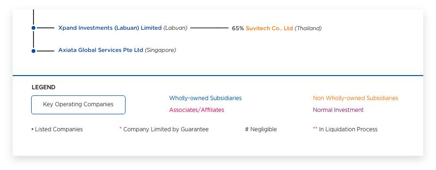Click Normal Investment legend label
Screen dimensions: 436x170
[338, 110]
